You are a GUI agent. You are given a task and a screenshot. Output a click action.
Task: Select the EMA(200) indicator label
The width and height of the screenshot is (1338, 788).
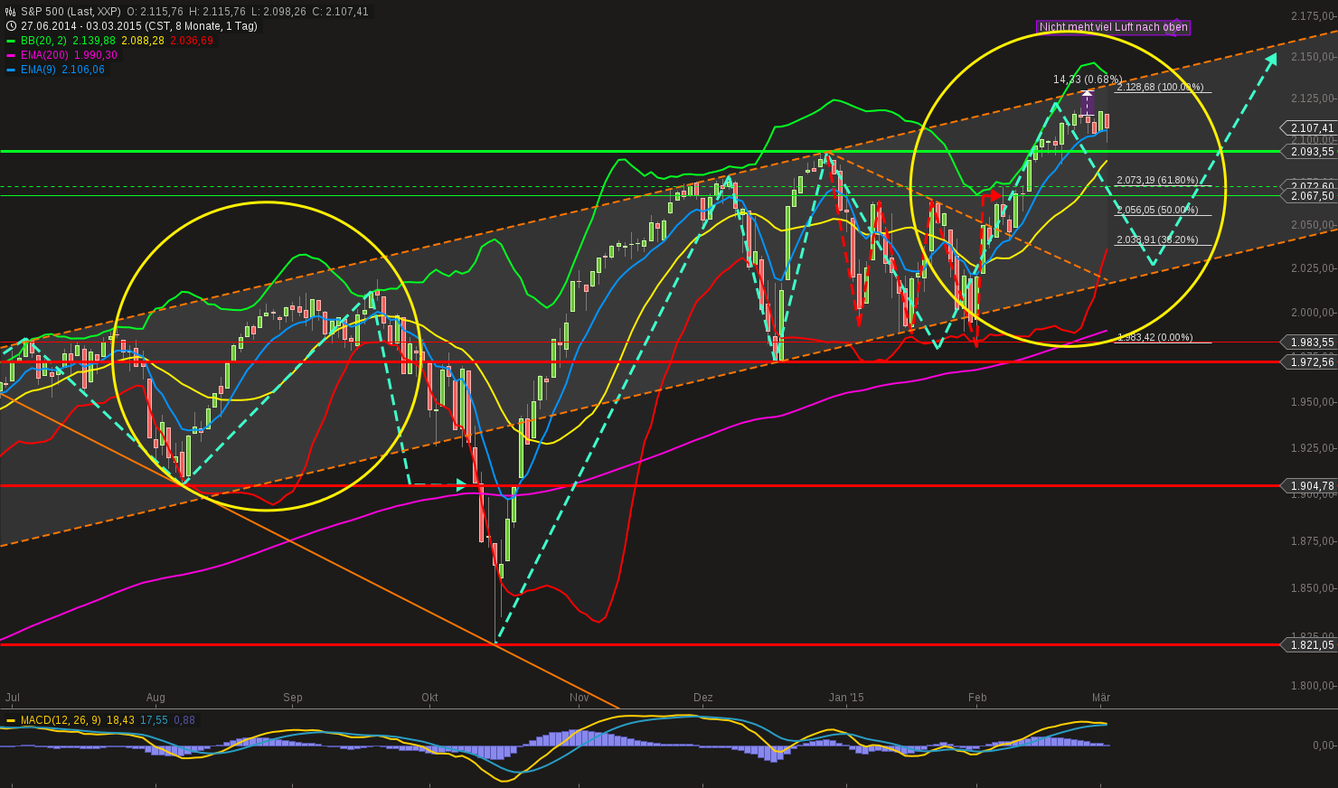click(45, 55)
